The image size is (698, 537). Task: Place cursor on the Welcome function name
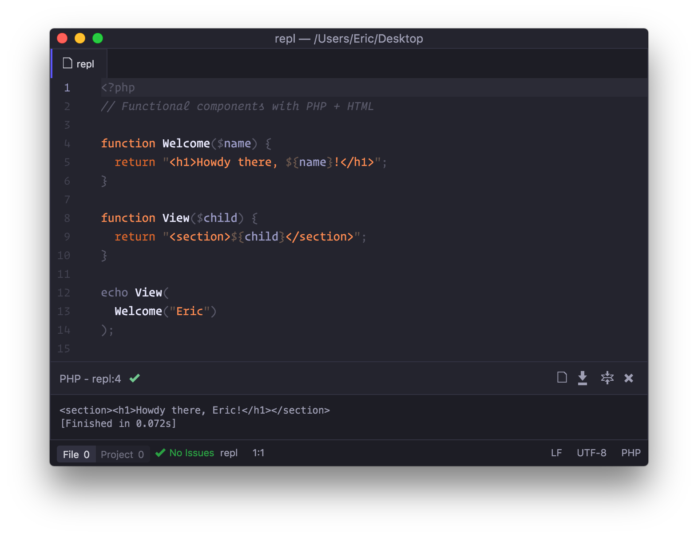pyautogui.click(x=186, y=143)
